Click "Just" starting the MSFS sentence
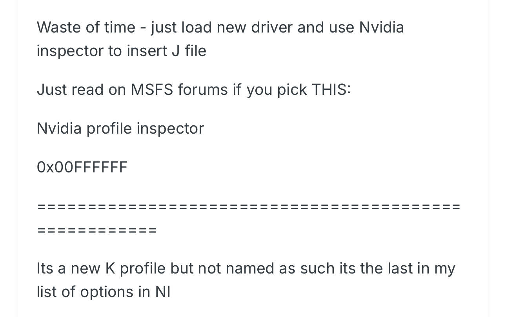506x317 pixels. (51, 90)
